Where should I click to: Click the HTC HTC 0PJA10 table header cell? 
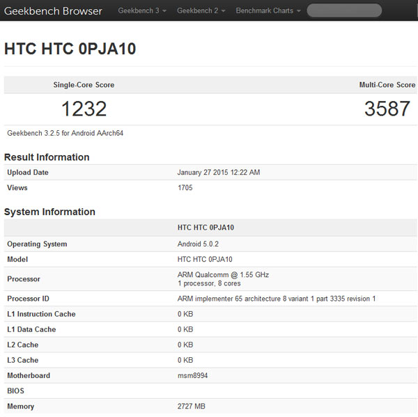pyautogui.click(x=206, y=228)
